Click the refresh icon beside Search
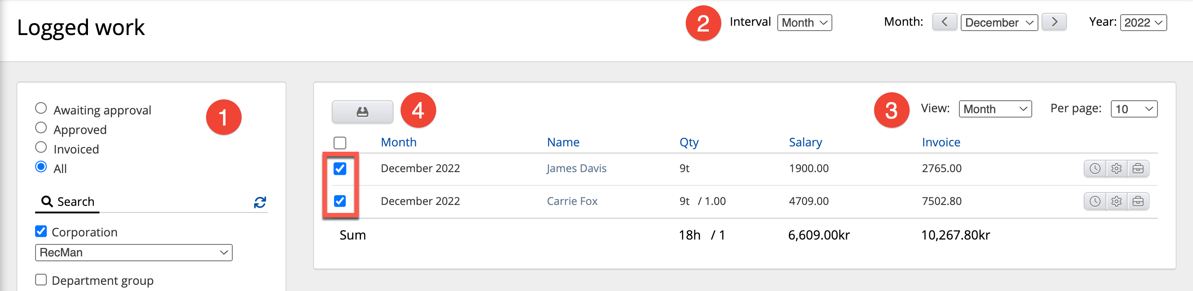Screen dimensions: 1193x291 pyautogui.click(x=260, y=202)
